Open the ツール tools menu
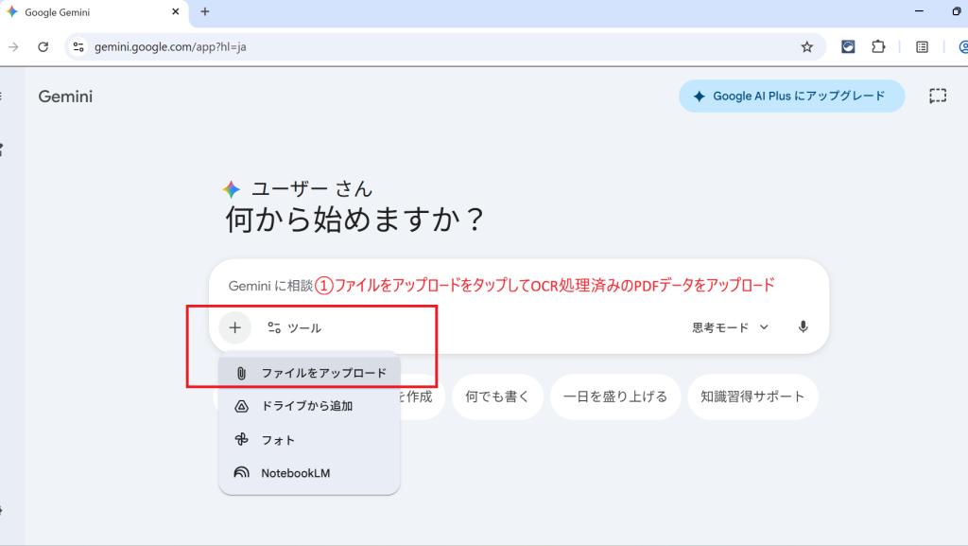968x546 pixels. pyautogui.click(x=294, y=327)
